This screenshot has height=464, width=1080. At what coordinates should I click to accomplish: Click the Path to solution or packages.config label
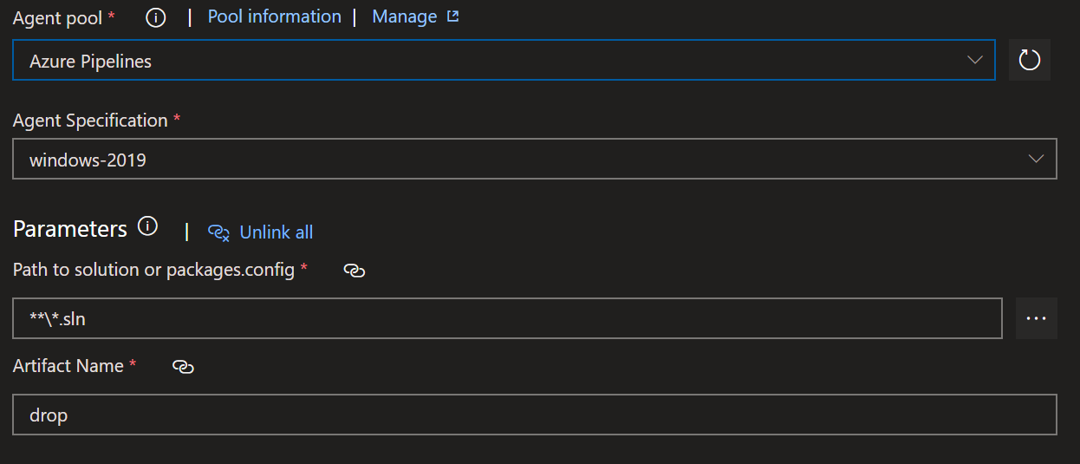tap(154, 270)
